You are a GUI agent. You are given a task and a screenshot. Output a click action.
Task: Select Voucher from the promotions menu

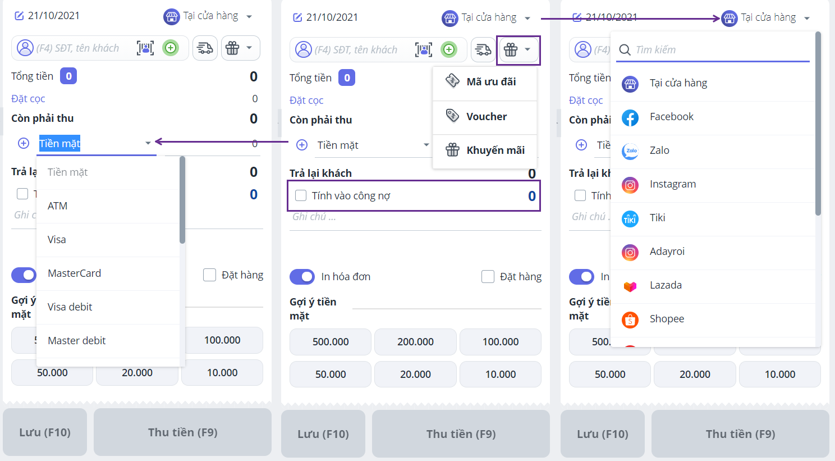click(x=485, y=117)
